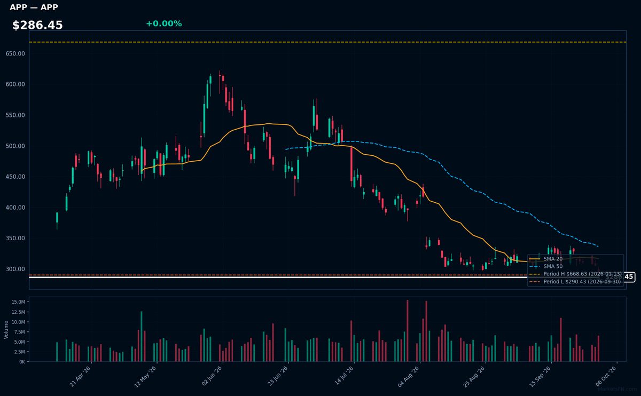The width and height of the screenshot is (641, 396).
Task: Select the 400.00 price axis label
Action: coord(15,208)
